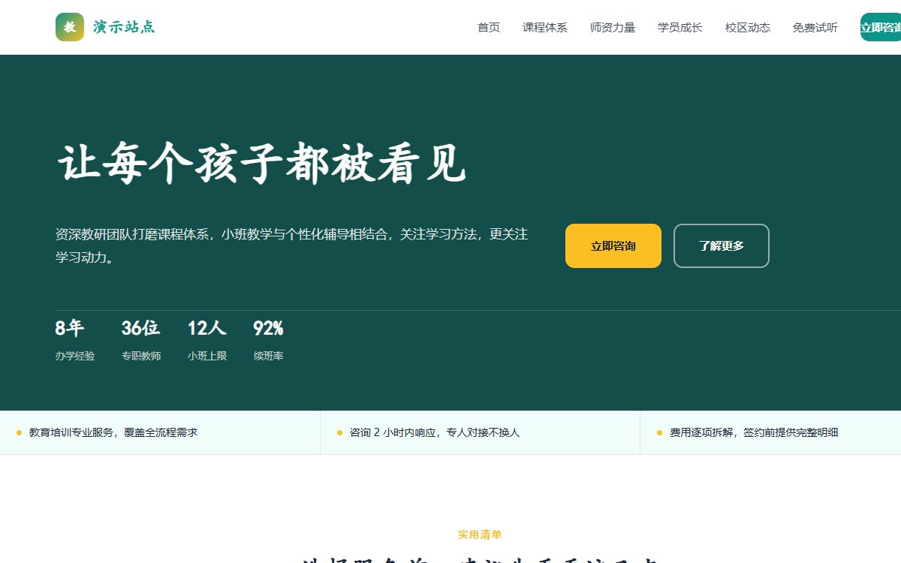Click the 专职教师 label

coord(141,356)
